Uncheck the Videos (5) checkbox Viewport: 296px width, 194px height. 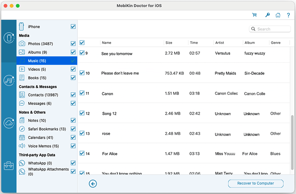tap(73, 69)
